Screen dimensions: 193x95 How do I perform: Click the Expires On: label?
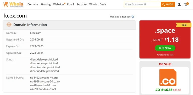(x=13, y=46)
